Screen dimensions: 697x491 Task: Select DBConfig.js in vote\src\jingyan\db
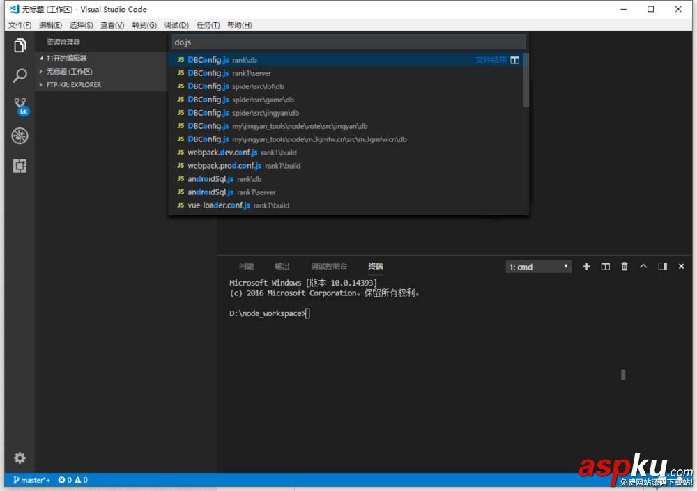click(x=346, y=126)
